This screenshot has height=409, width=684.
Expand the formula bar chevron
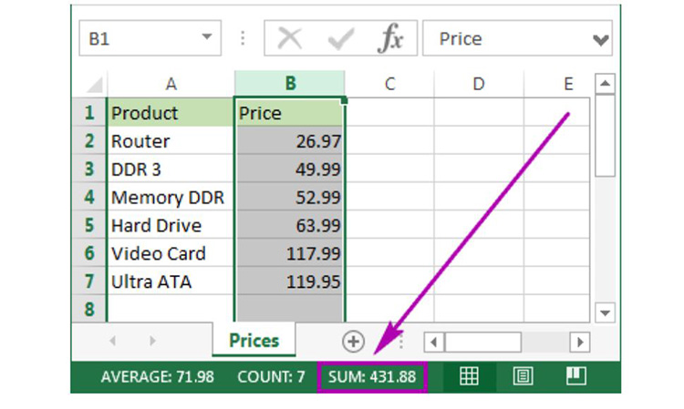pyautogui.click(x=601, y=40)
